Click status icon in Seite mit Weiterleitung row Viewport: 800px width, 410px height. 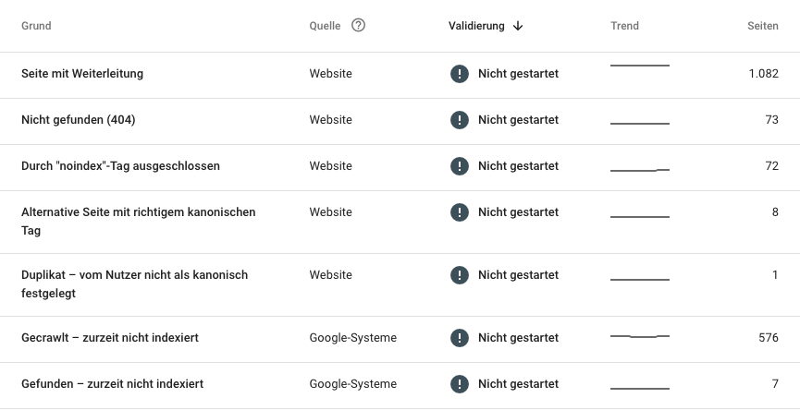[x=459, y=73]
